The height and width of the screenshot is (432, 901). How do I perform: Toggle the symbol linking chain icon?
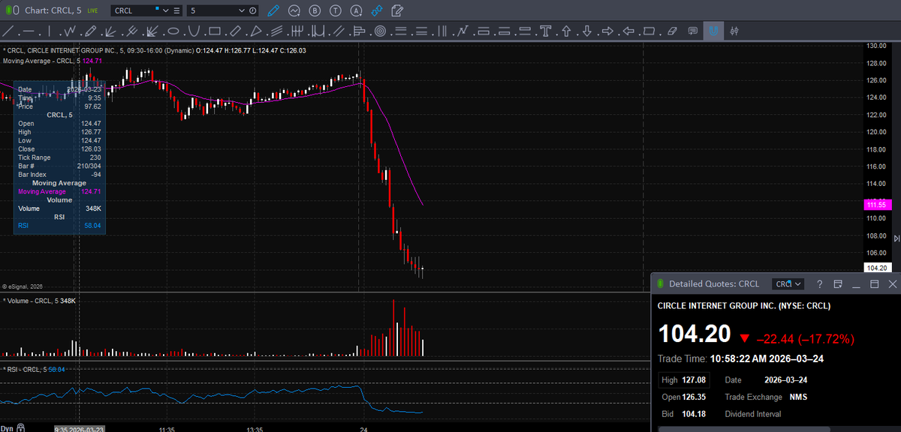pyautogui.click(x=377, y=10)
